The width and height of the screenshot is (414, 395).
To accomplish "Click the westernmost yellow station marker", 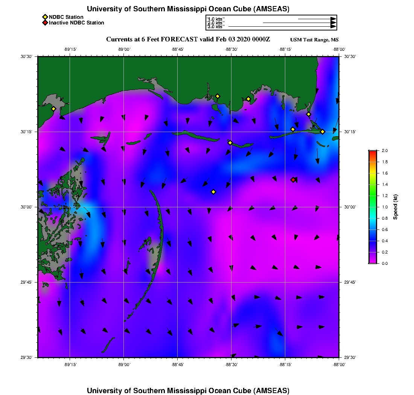I will (53, 109).
